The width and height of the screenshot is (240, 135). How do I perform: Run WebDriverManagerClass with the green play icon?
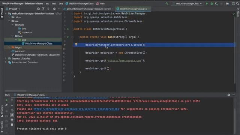click(207, 3)
